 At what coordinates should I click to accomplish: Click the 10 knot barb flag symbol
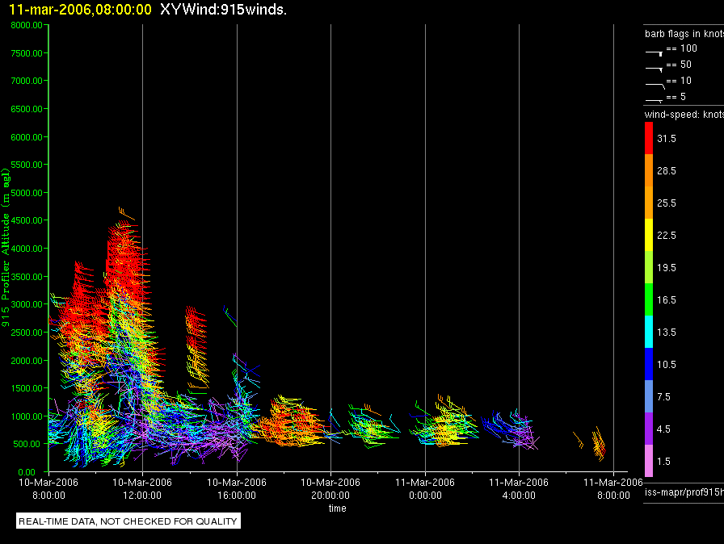(655, 86)
